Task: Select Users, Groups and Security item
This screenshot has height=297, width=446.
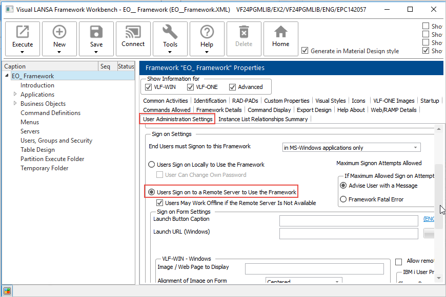Action: click(x=56, y=141)
